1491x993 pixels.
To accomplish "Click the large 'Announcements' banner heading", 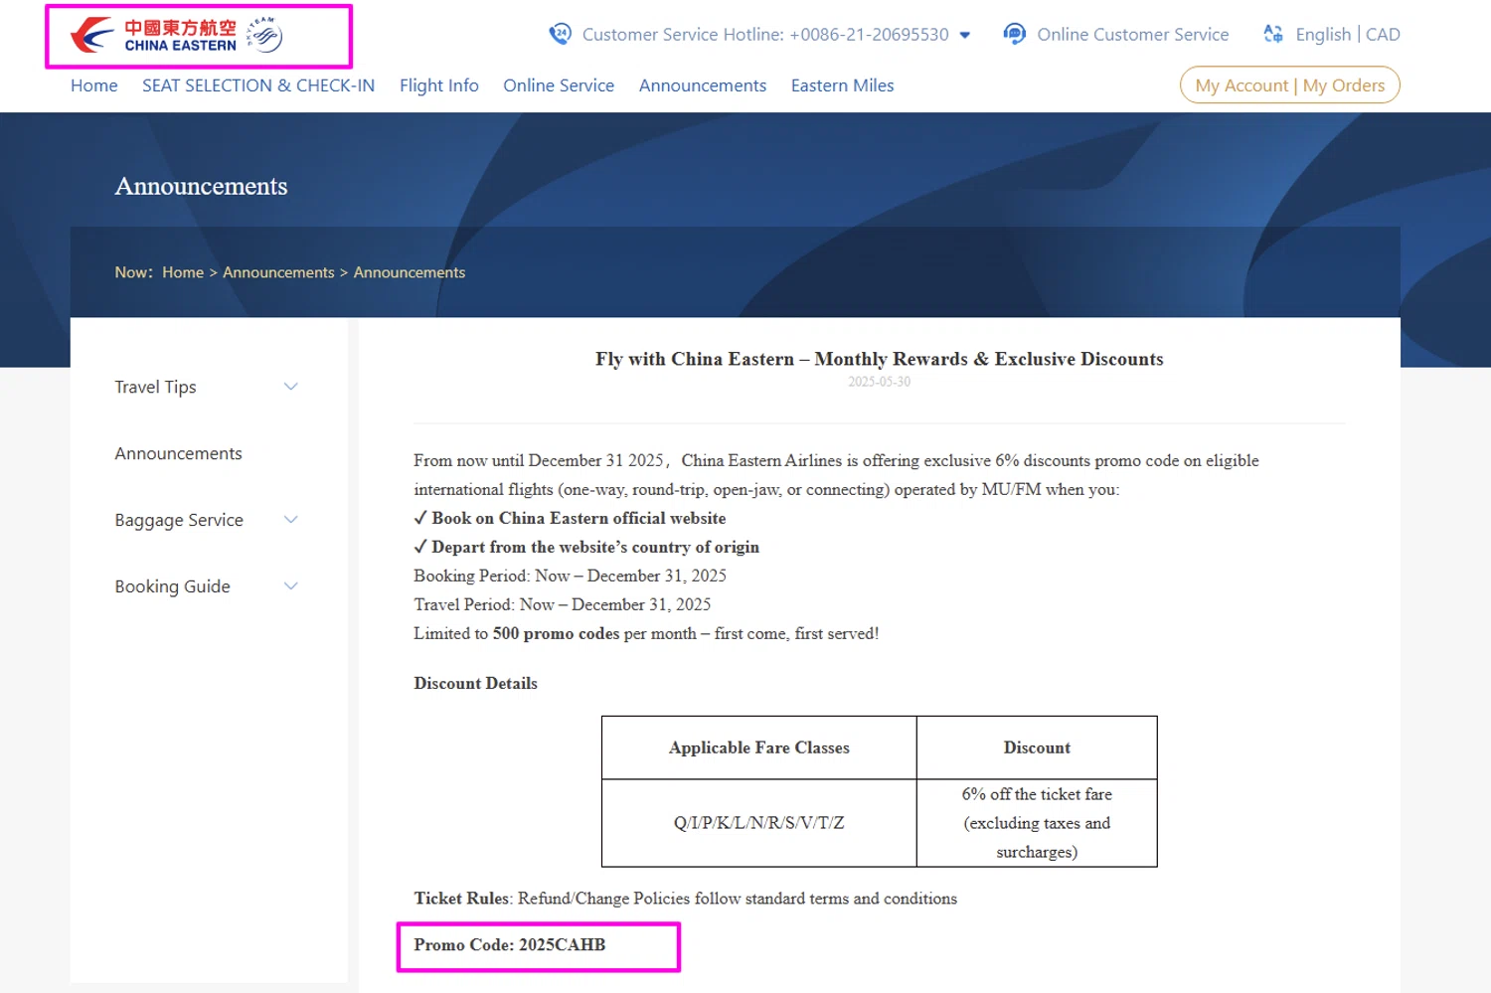I will tap(201, 186).
